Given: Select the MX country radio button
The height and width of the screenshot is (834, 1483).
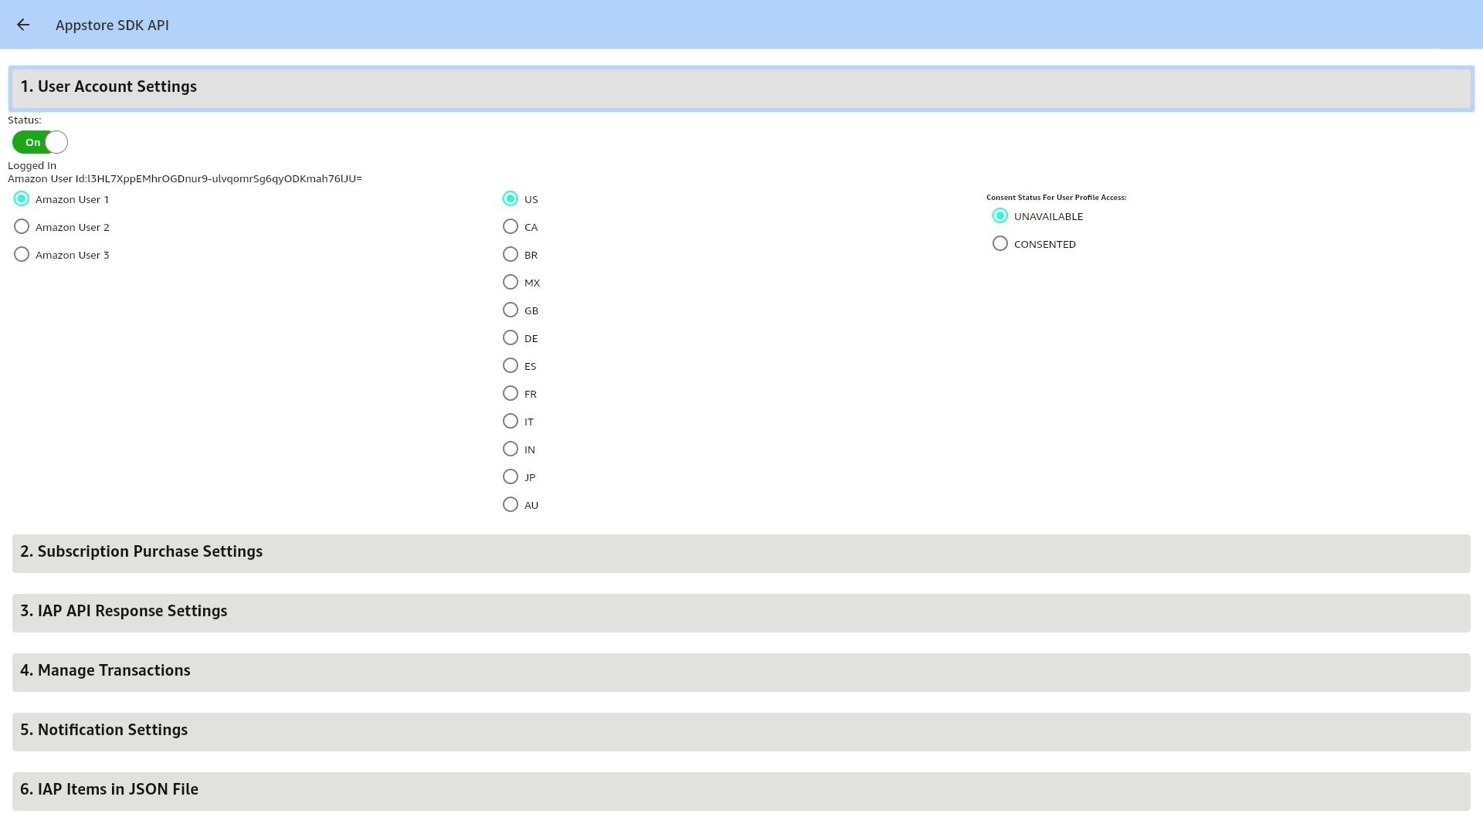Looking at the screenshot, I should [510, 282].
